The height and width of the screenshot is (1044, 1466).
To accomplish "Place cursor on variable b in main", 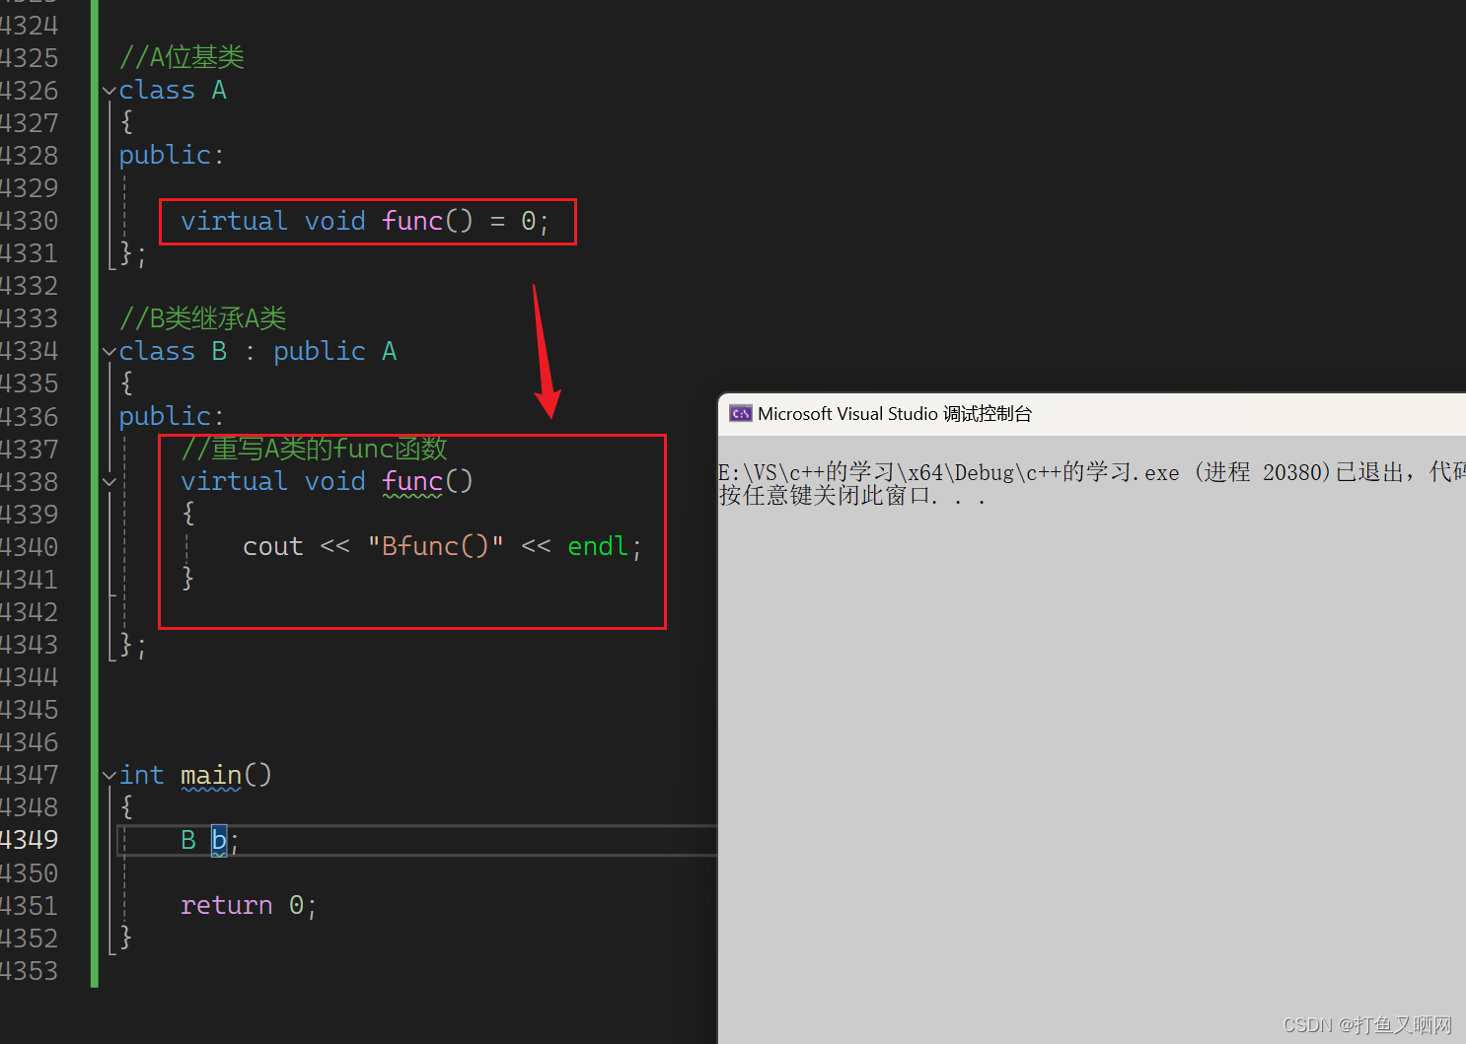I will point(219,840).
